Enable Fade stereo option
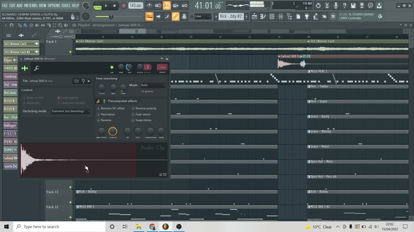This screenshot has width=414, height=232. point(141,114)
